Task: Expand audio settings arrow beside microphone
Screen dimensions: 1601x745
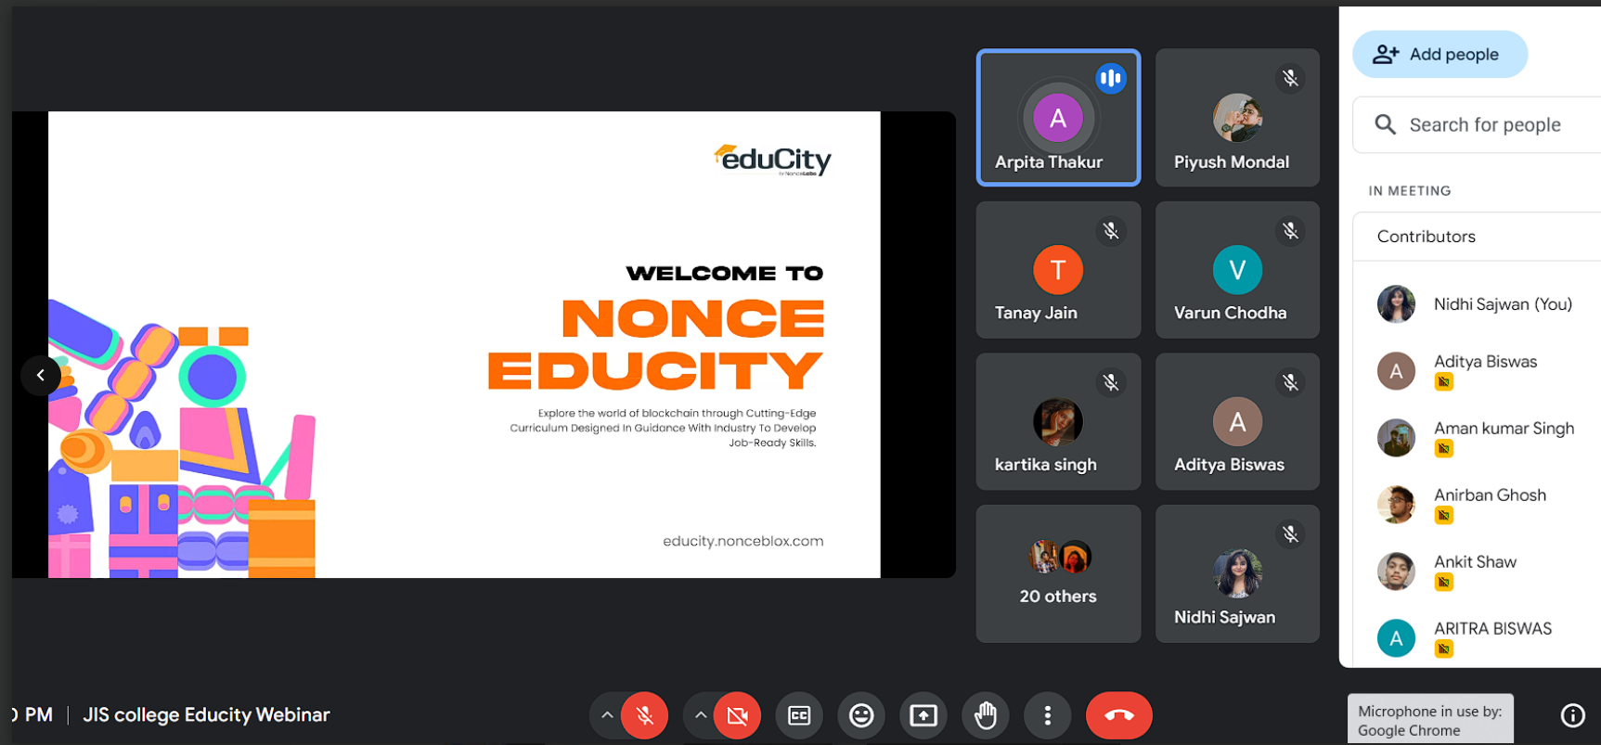Action: (x=606, y=715)
